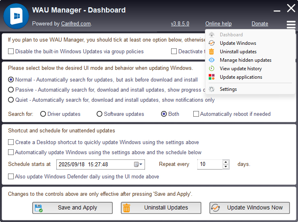Enable Disable built-in Windows Updates checkbox

pos(11,52)
